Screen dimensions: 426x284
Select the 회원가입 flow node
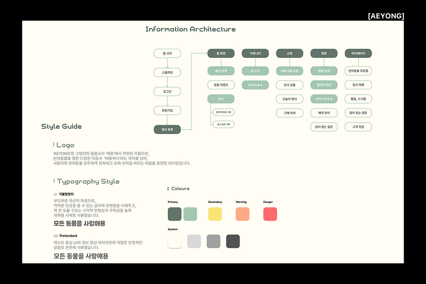[x=167, y=111]
